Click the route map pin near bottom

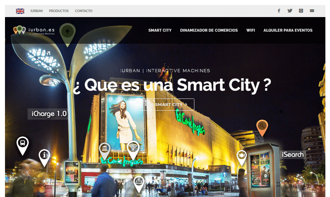click(139, 184)
